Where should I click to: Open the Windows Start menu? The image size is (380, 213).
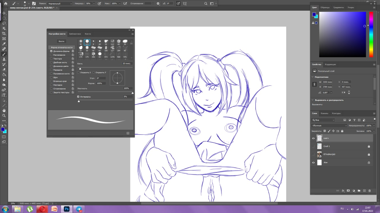[x=5, y=209]
